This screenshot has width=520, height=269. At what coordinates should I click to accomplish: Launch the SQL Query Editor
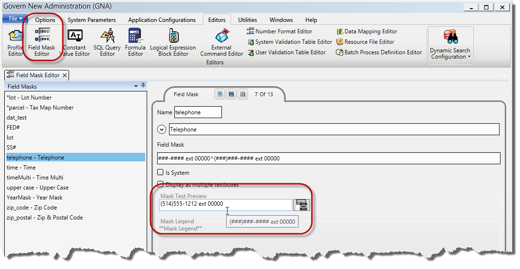(107, 42)
